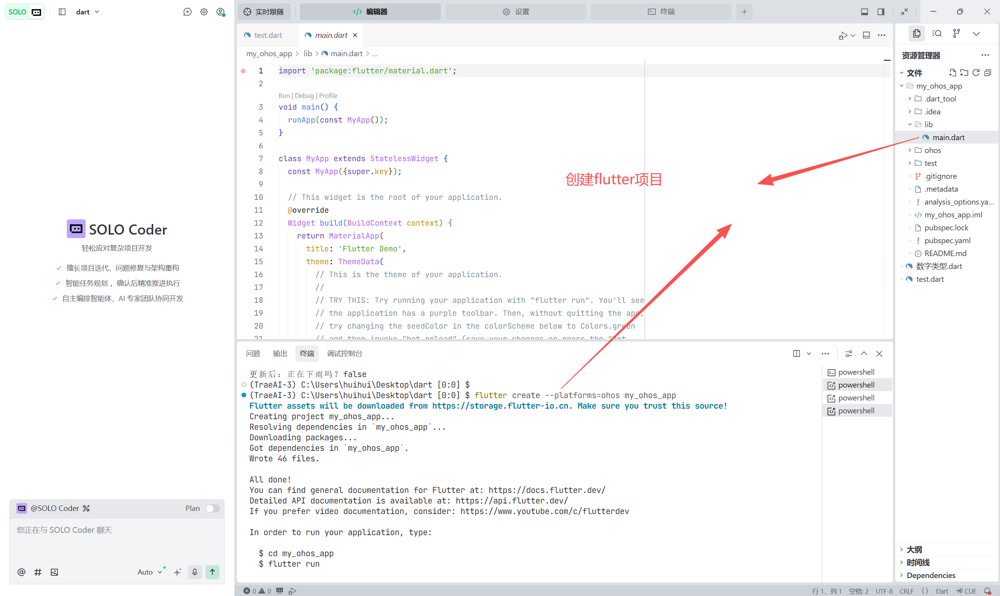Click the new file icon in explorer

[x=952, y=73]
